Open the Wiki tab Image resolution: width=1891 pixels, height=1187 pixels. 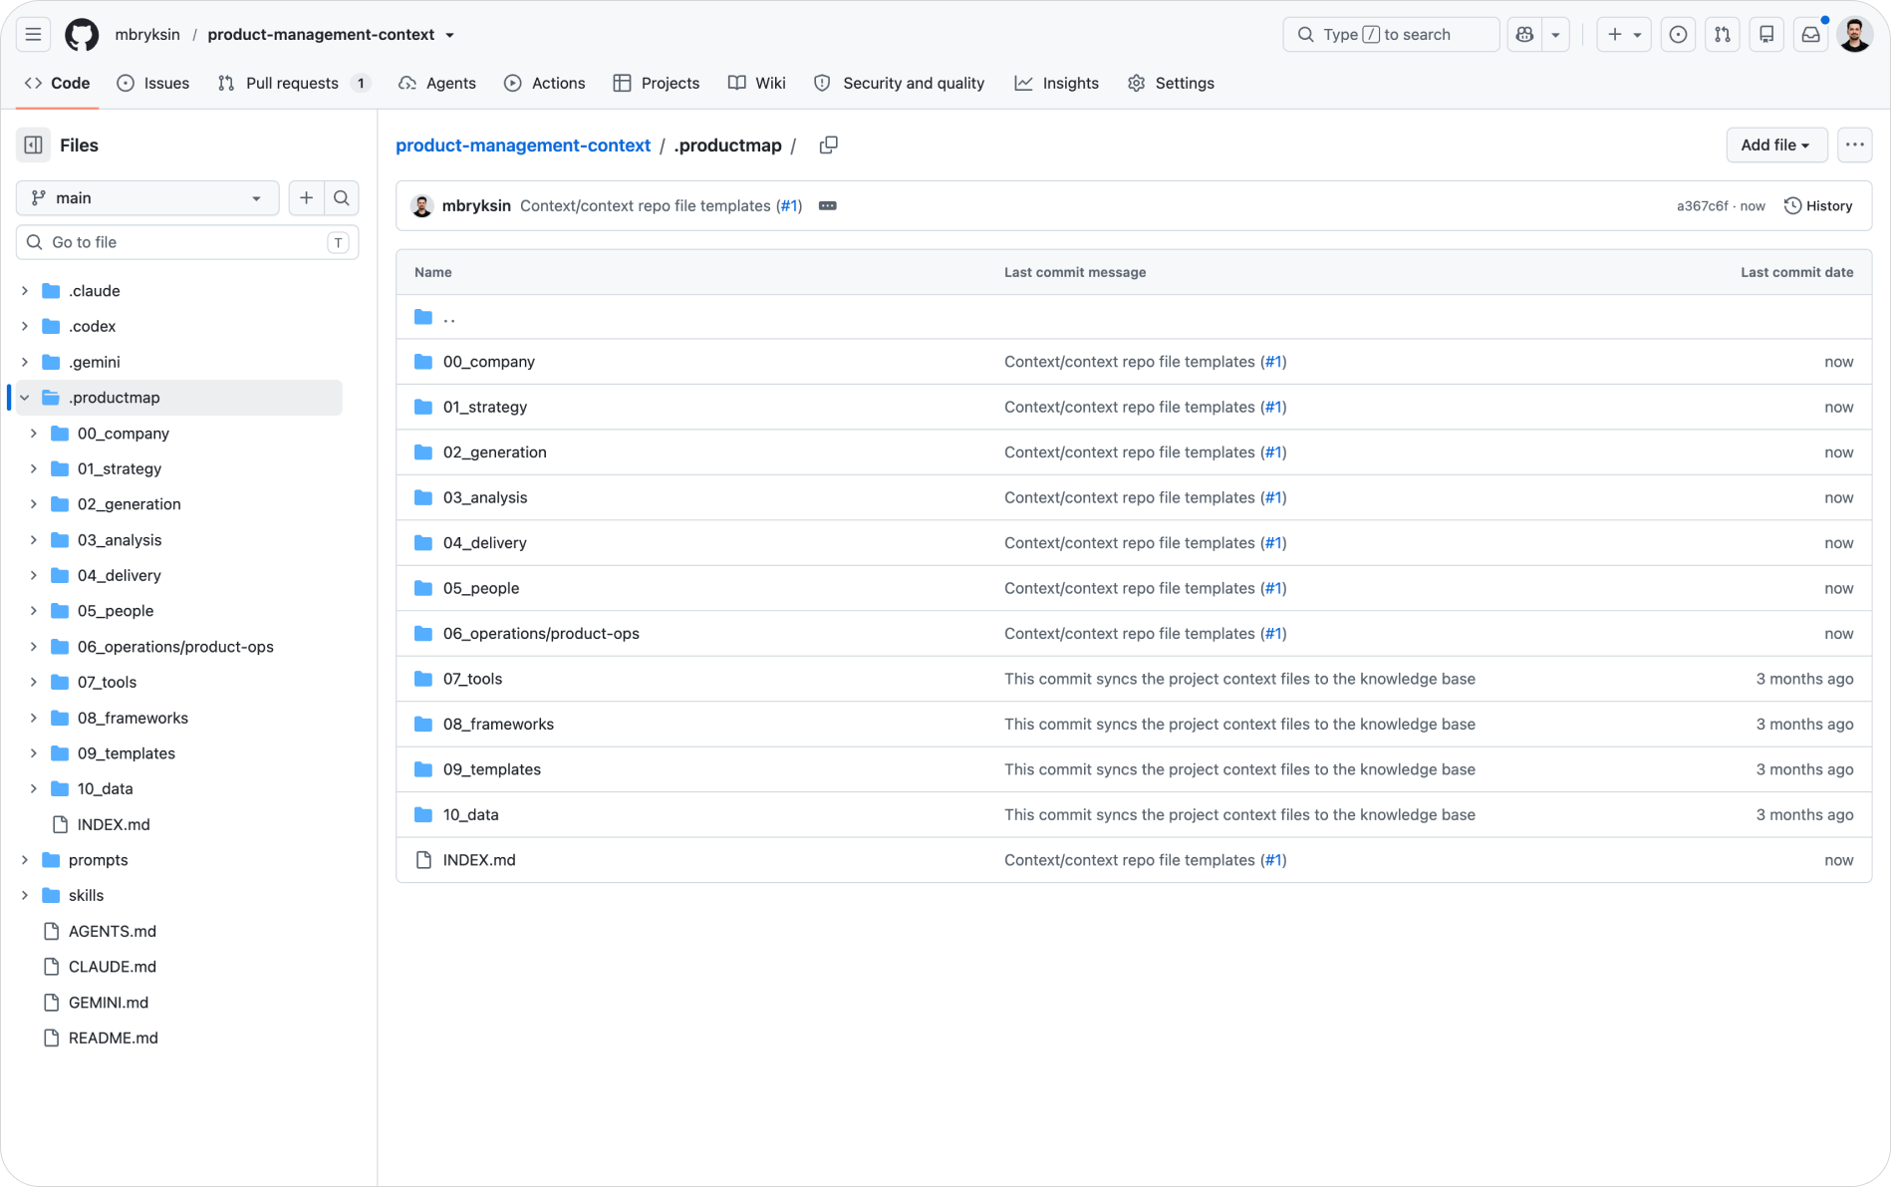click(x=757, y=84)
